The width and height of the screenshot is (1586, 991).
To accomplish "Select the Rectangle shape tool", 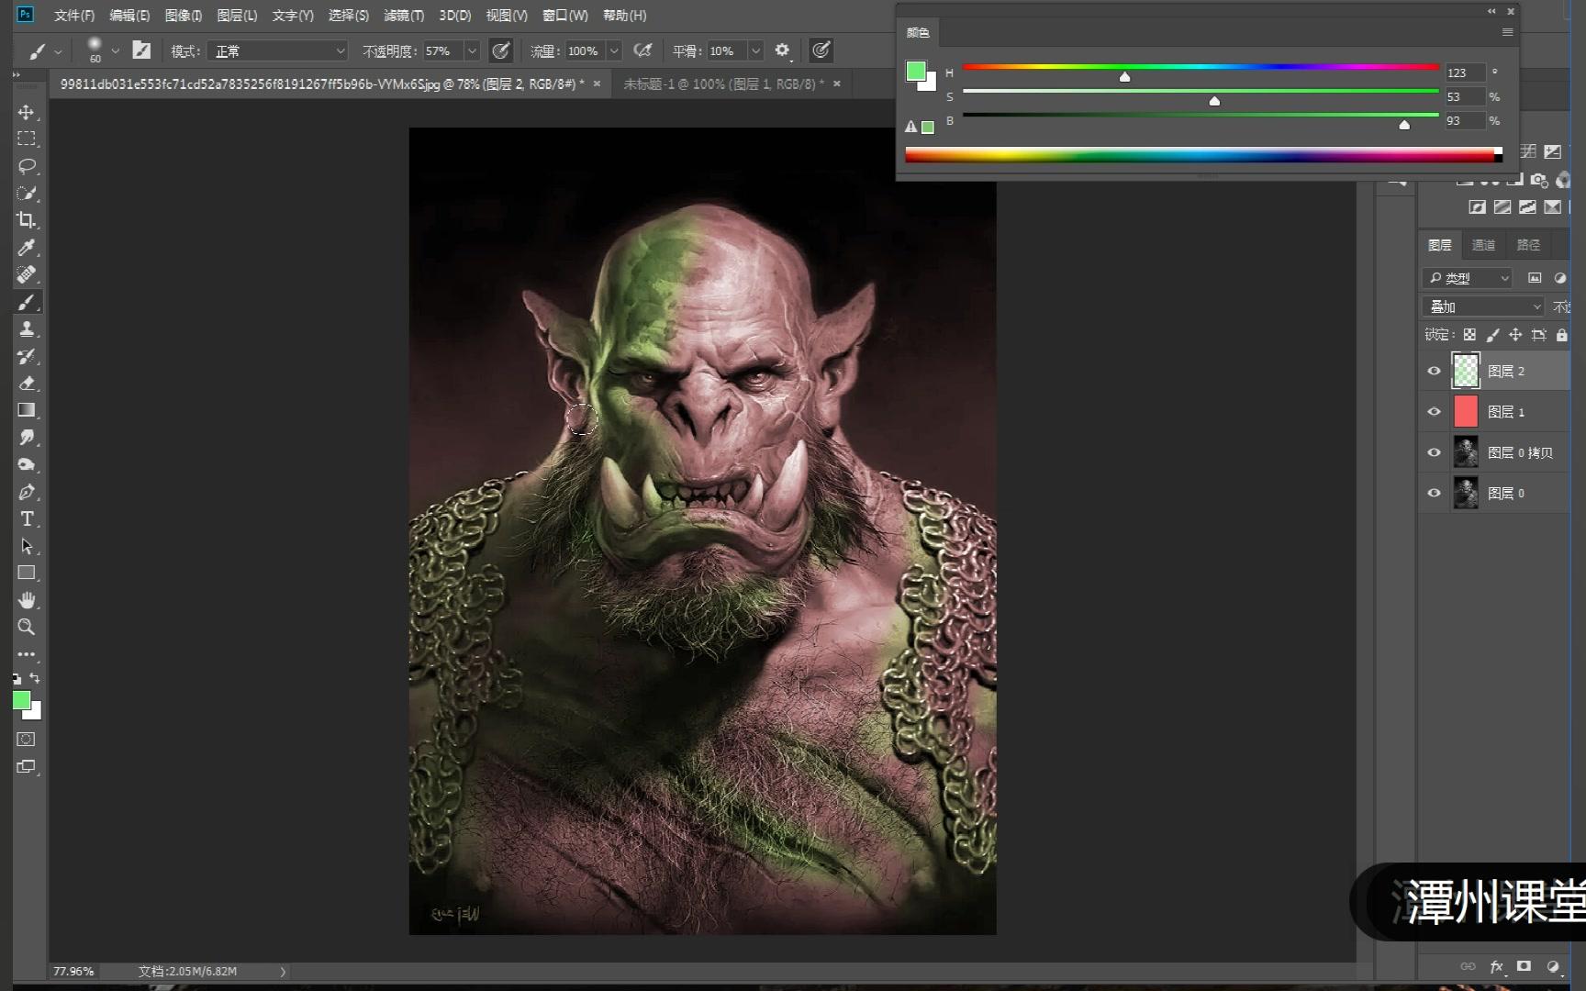I will [26, 573].
